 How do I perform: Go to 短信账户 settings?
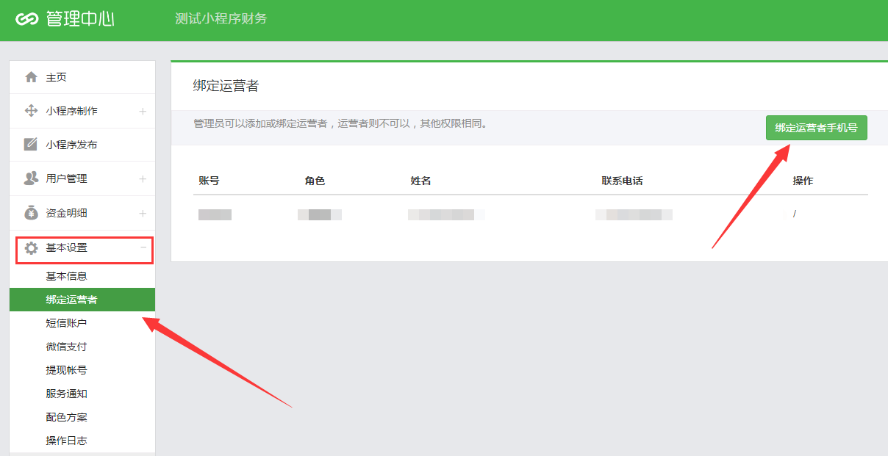(66, 323)
